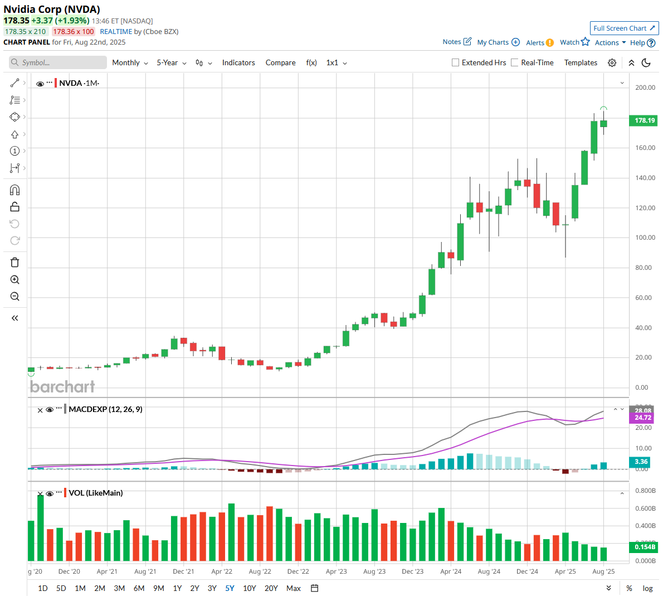Screen dimensions: 663x601
Task: Focus the Symbol search field
Action: [58, 62]
